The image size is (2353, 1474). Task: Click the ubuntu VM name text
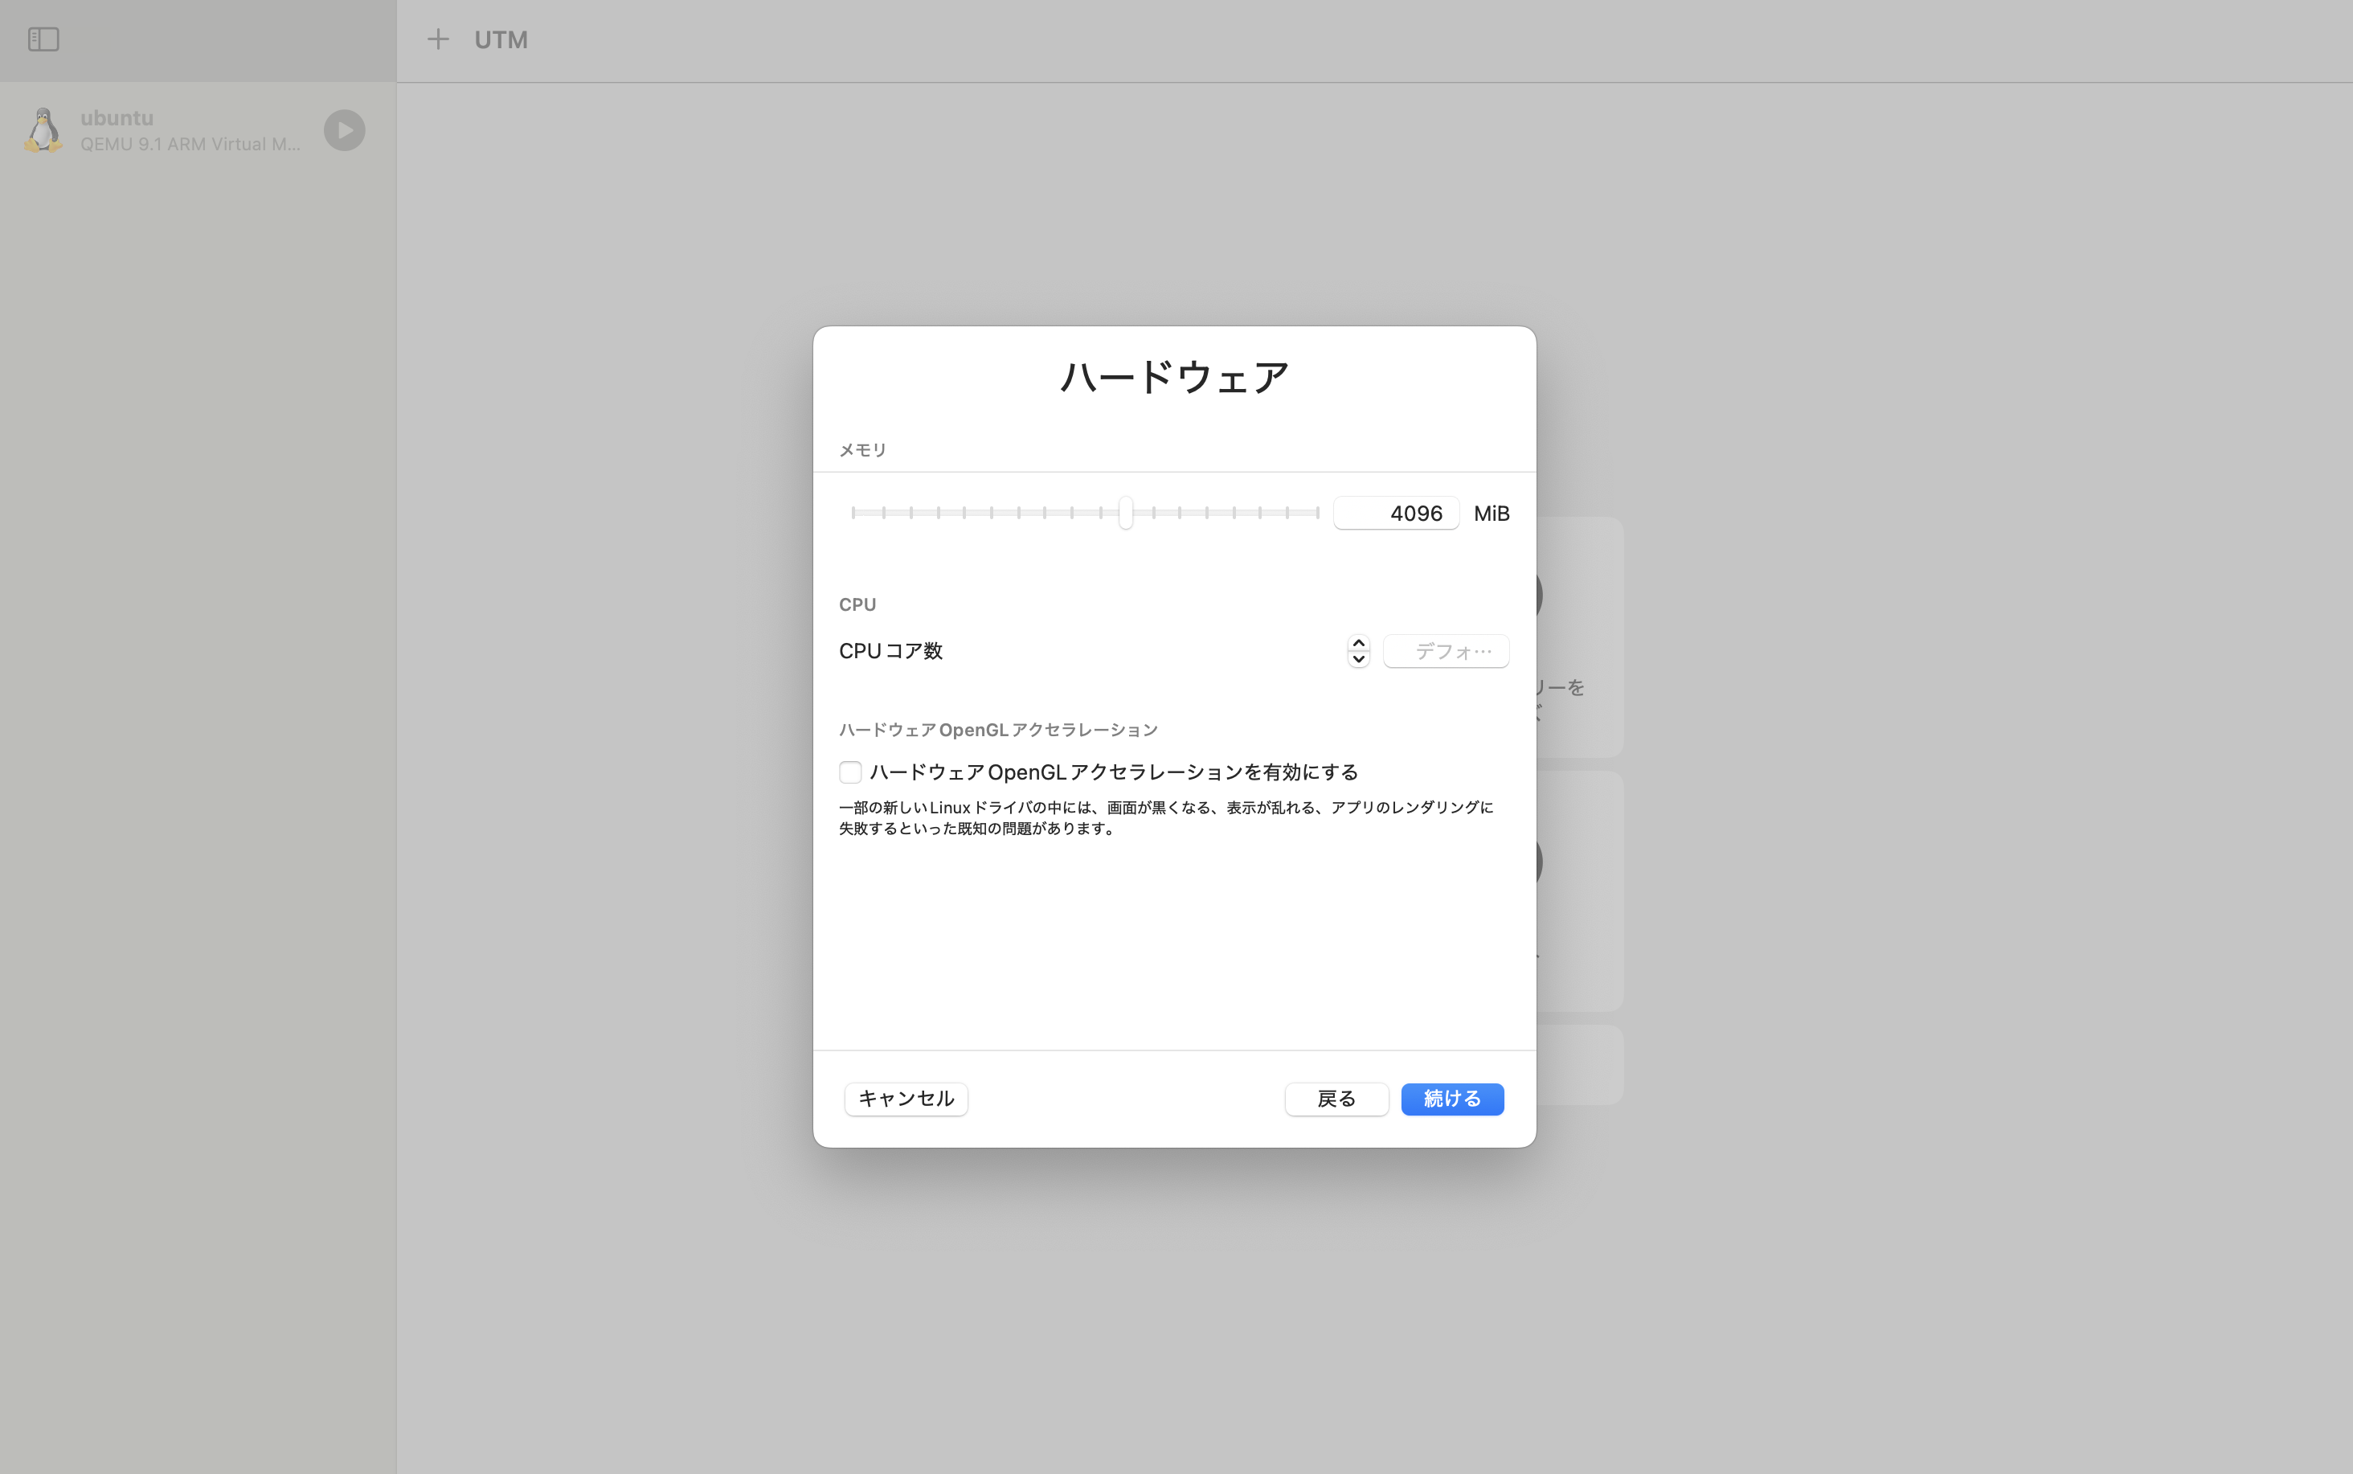tap(117, 117)
